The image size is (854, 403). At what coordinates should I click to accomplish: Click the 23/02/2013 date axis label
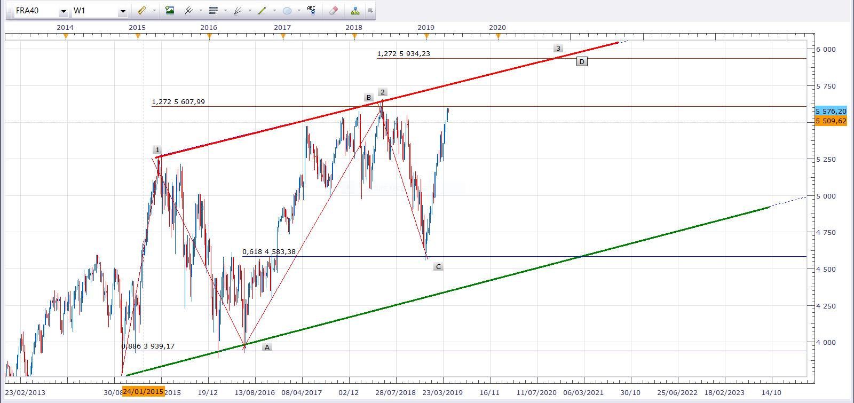click(25, 393)
